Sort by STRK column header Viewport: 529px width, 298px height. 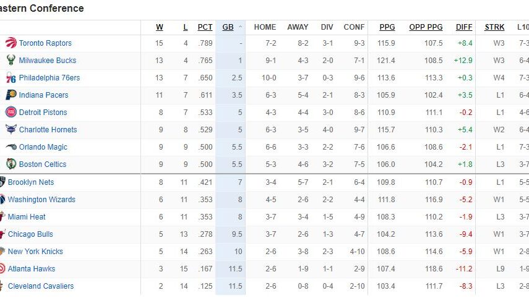(x=494, y=27)
